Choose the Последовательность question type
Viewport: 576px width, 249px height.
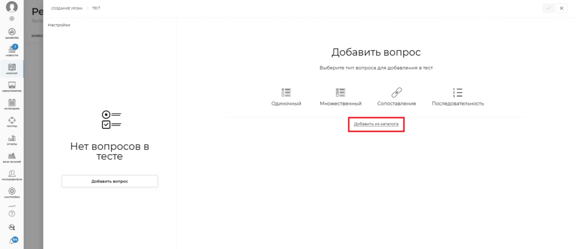[x=458, y=97]
